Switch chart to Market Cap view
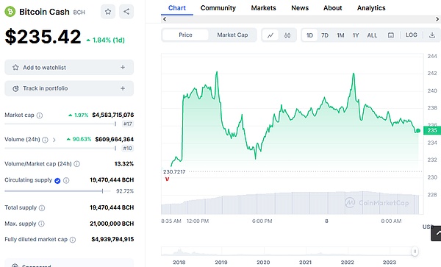441x267 pixels. 232,35
